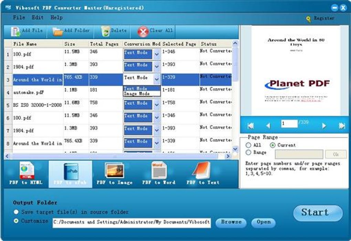
Task: Jump to first page of preview
Action: [x=251, y=126]
